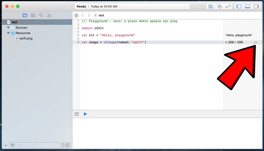Click the navigator Filter field
Screen dimensions: 264x151
point(37,145)
